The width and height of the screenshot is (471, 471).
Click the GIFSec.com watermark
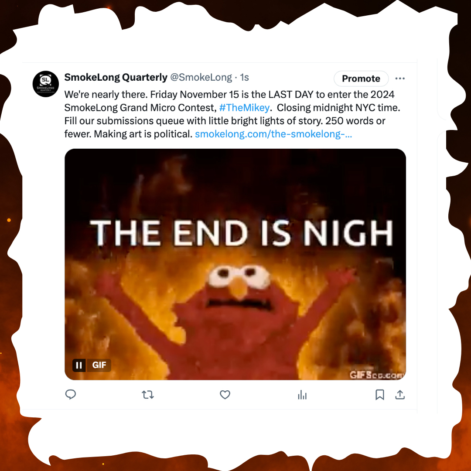point(377,375)
